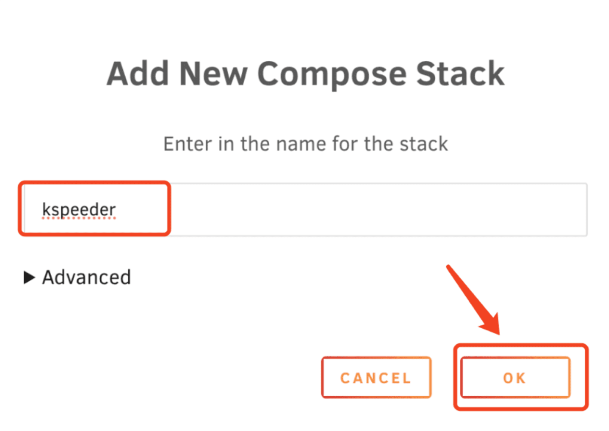This screenshot has width=609, height=431.
Task: Click on the 'kspeeder' text in input
Action: coord(79,210)
